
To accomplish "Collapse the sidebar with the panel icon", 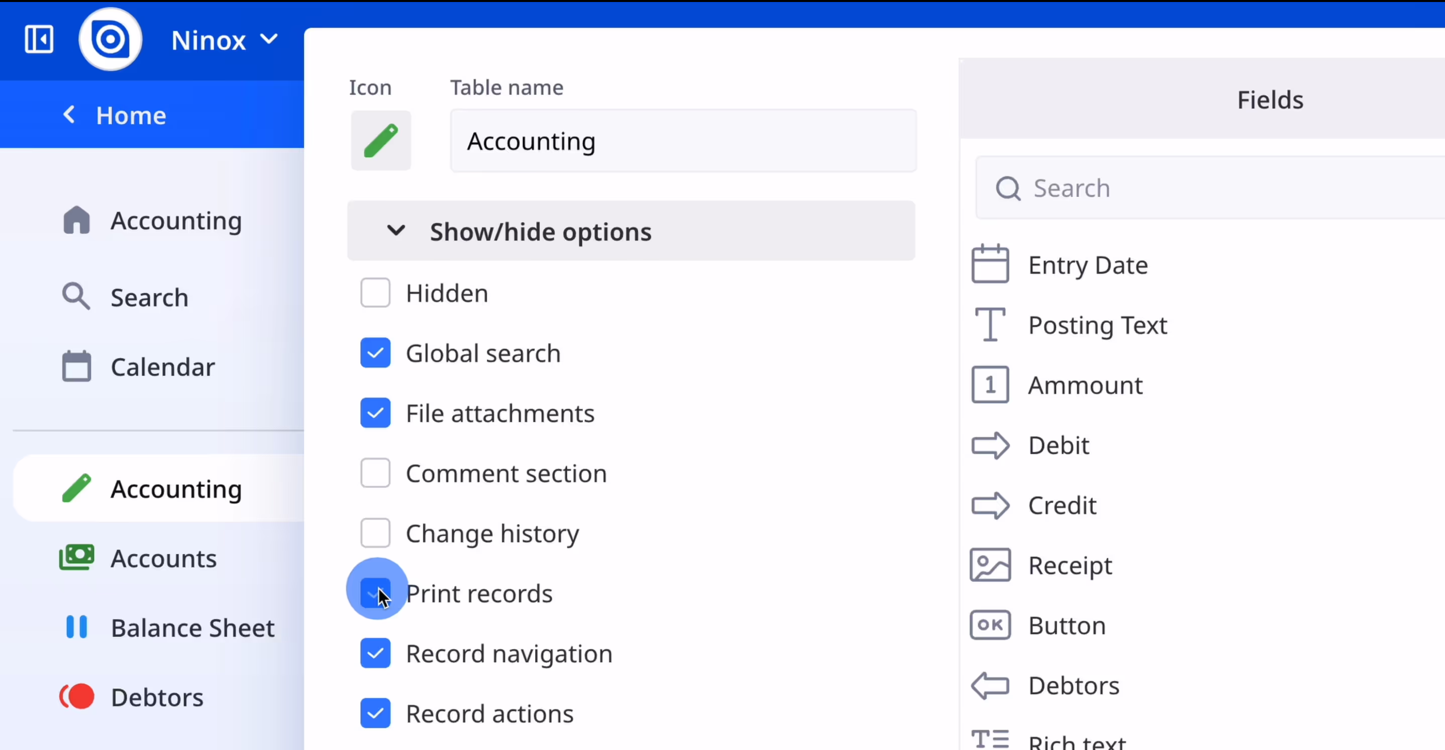I will pos(39,39).
